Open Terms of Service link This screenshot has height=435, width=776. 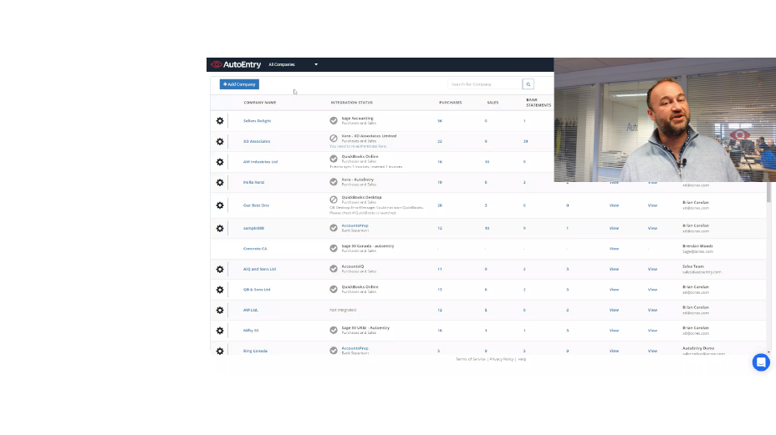(x=470, y=359)
